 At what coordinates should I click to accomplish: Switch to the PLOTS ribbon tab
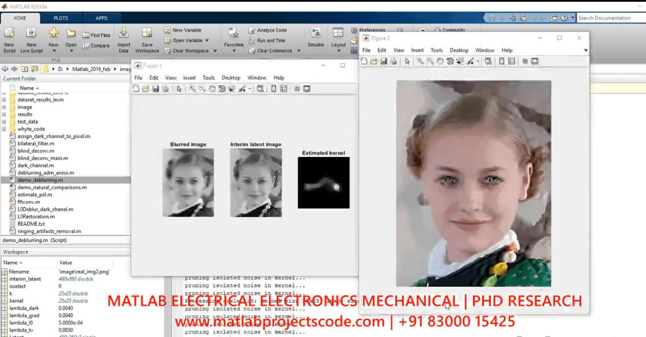[60, 18]
